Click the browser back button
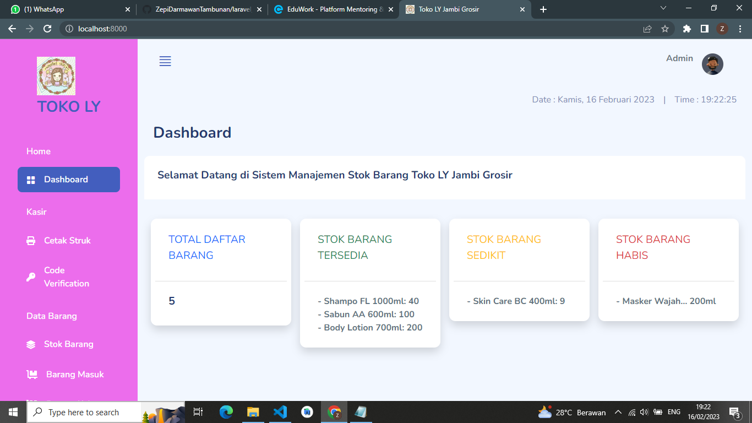 click(x=12, y=28)
